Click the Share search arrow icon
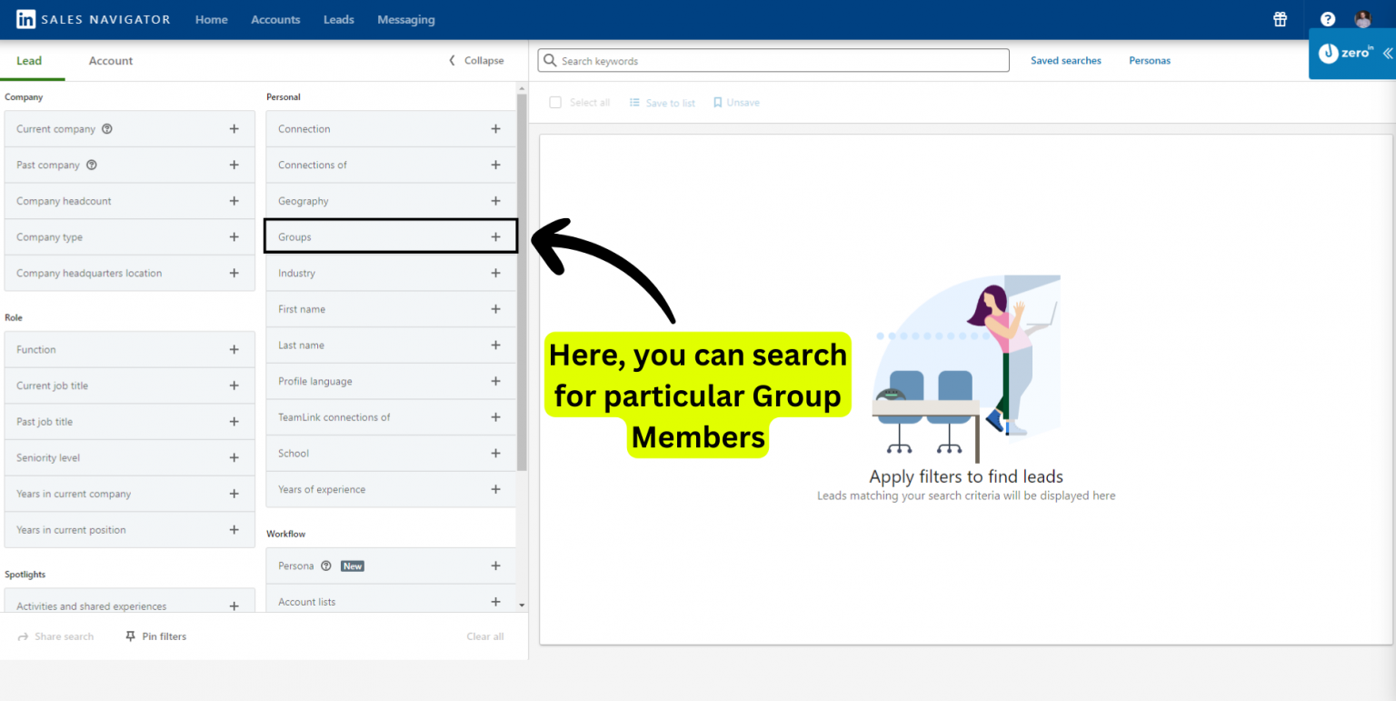The width and height of the screenshot is (1396, 701). tap(21, 636)
